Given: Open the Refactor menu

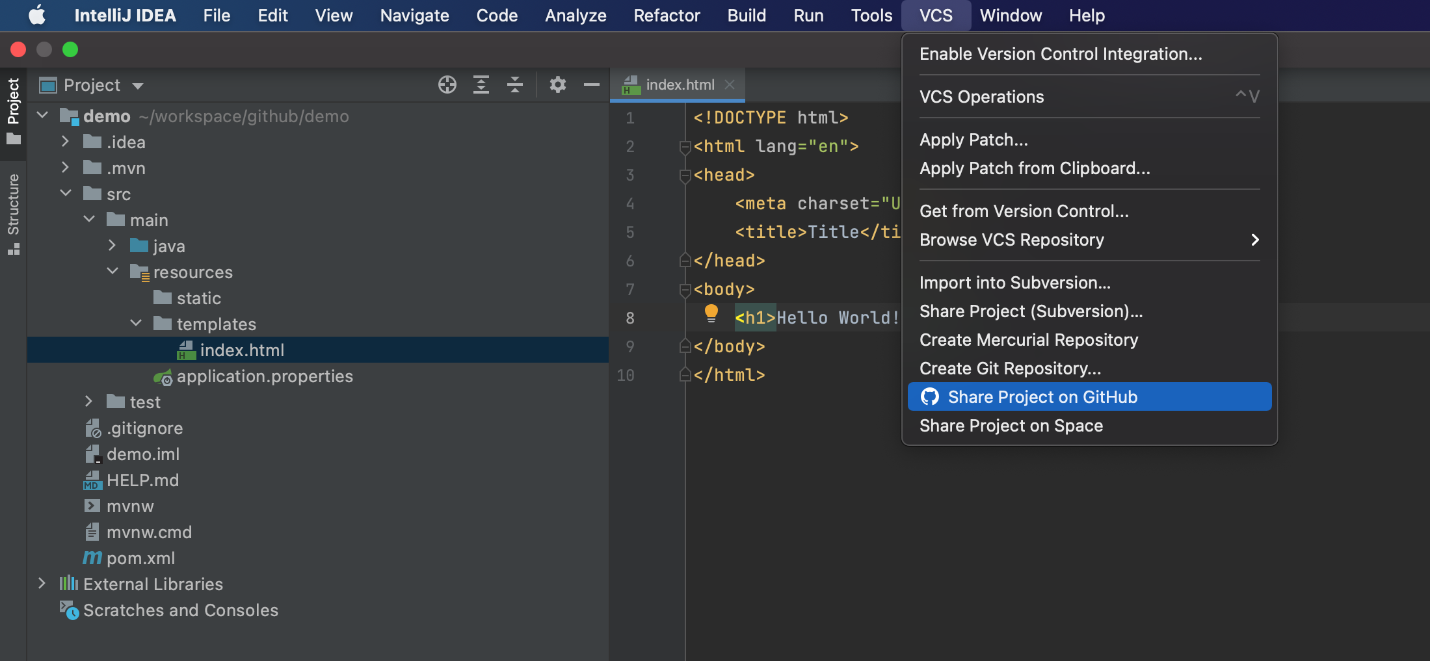Looking at the screenshot, I should (667, 15).
